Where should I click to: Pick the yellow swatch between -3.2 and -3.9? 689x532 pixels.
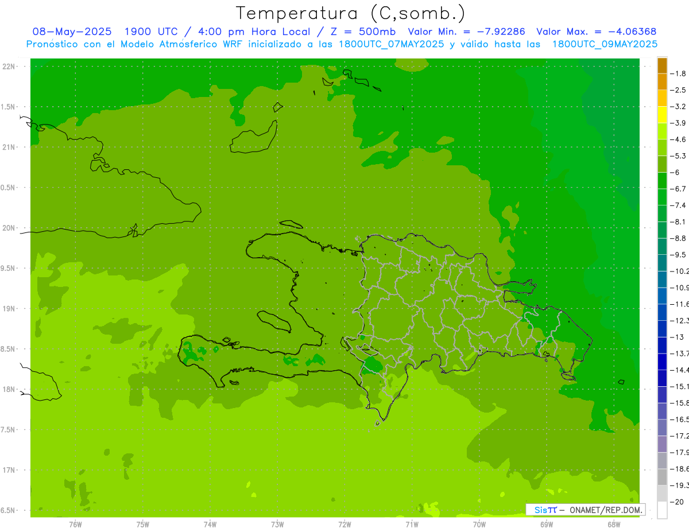pos(662,115)
